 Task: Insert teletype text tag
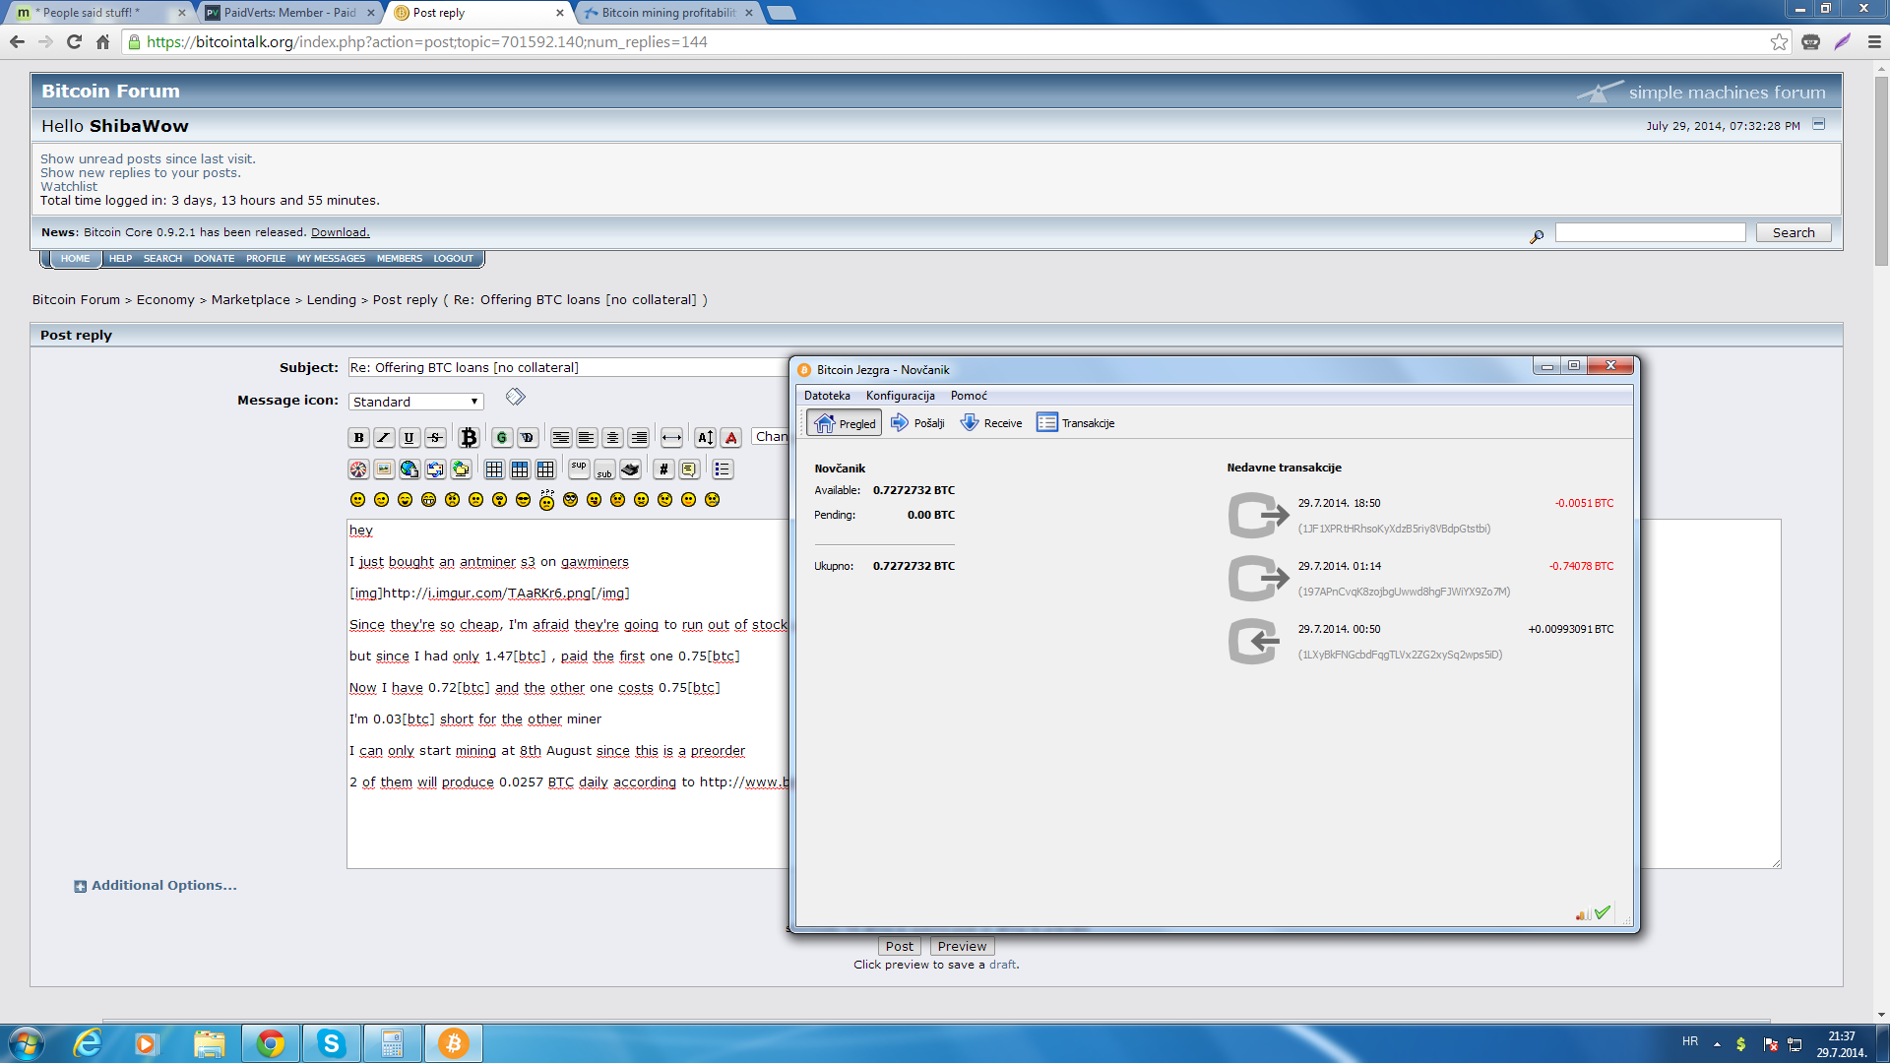[x=630, y=469]
